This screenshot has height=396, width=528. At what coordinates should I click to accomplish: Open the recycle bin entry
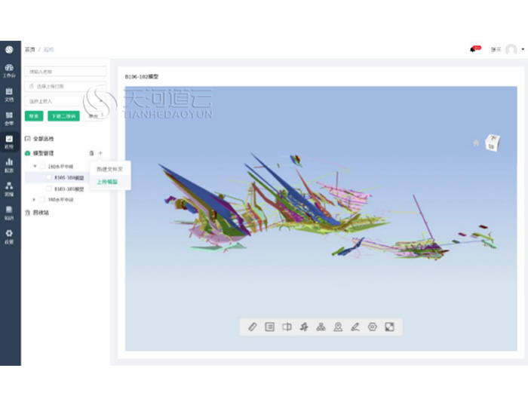click(37, 213)
